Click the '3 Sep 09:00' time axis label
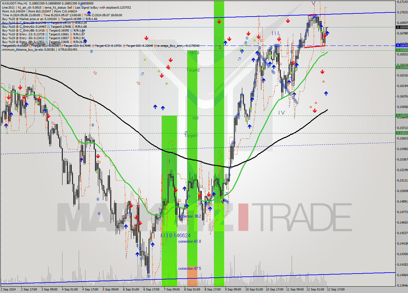This screenshot has width=408, height=293. 50,289
